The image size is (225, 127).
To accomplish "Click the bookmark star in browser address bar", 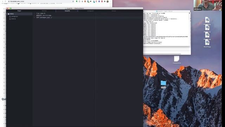I will pos(73,1).
